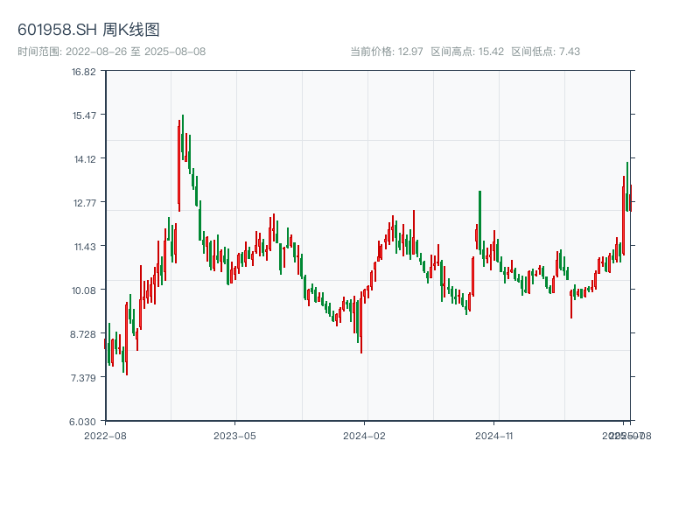700x525 pixels.
Task: Click the 当前价格 12.97 label
Action: pos(387,52)
